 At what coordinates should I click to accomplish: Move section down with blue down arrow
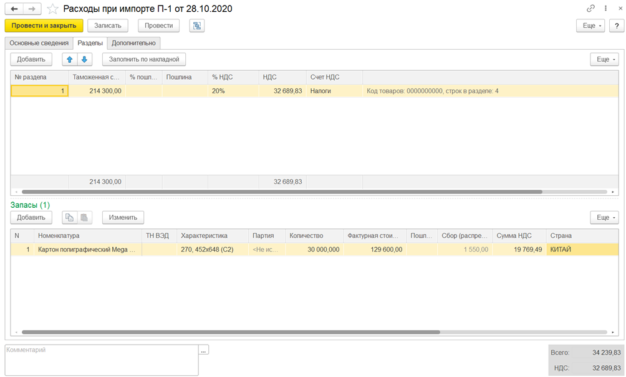pos(84,60)
